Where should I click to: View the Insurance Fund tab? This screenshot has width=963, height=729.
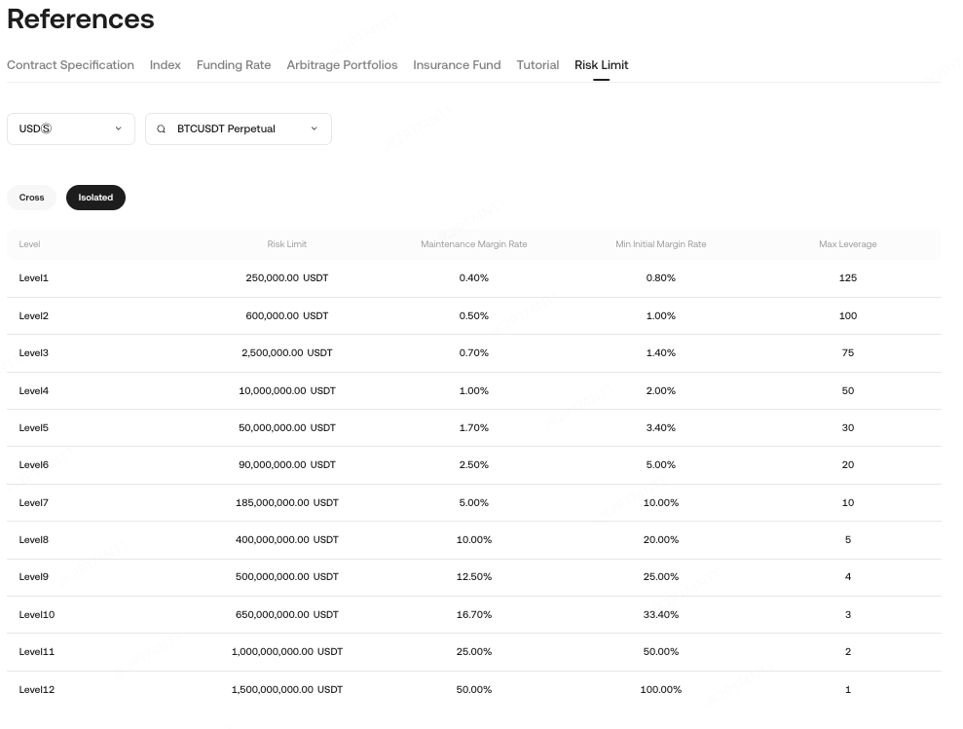pos(457,65)
